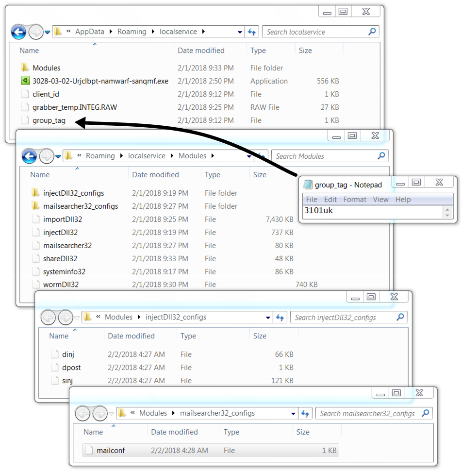Open Edit menu in Notepad

click(330, 200)
